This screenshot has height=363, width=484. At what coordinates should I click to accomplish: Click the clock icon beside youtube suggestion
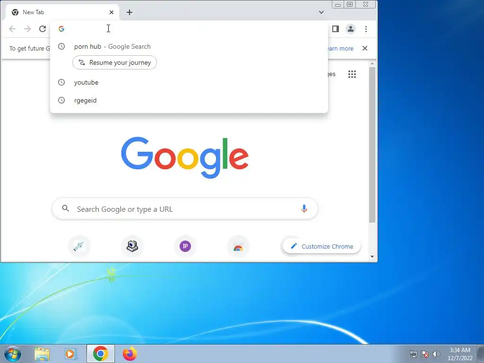click(x=61, y=82)
